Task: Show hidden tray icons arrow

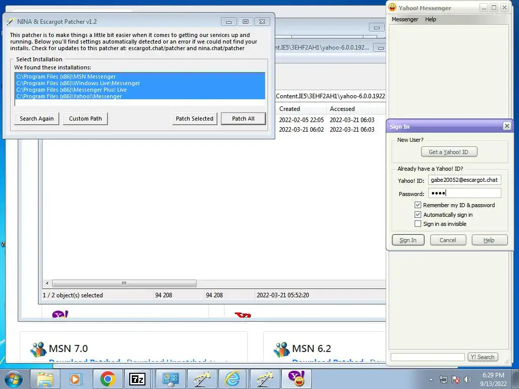Action: point(431,379)
